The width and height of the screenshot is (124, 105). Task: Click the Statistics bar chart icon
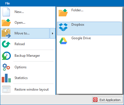pyautogui.click(x=6, y=78)
